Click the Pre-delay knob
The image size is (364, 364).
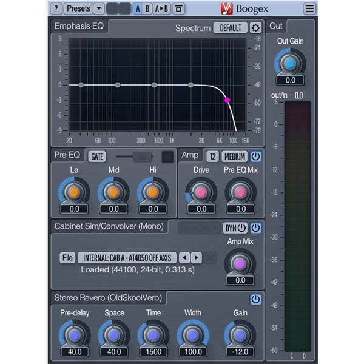75,335
